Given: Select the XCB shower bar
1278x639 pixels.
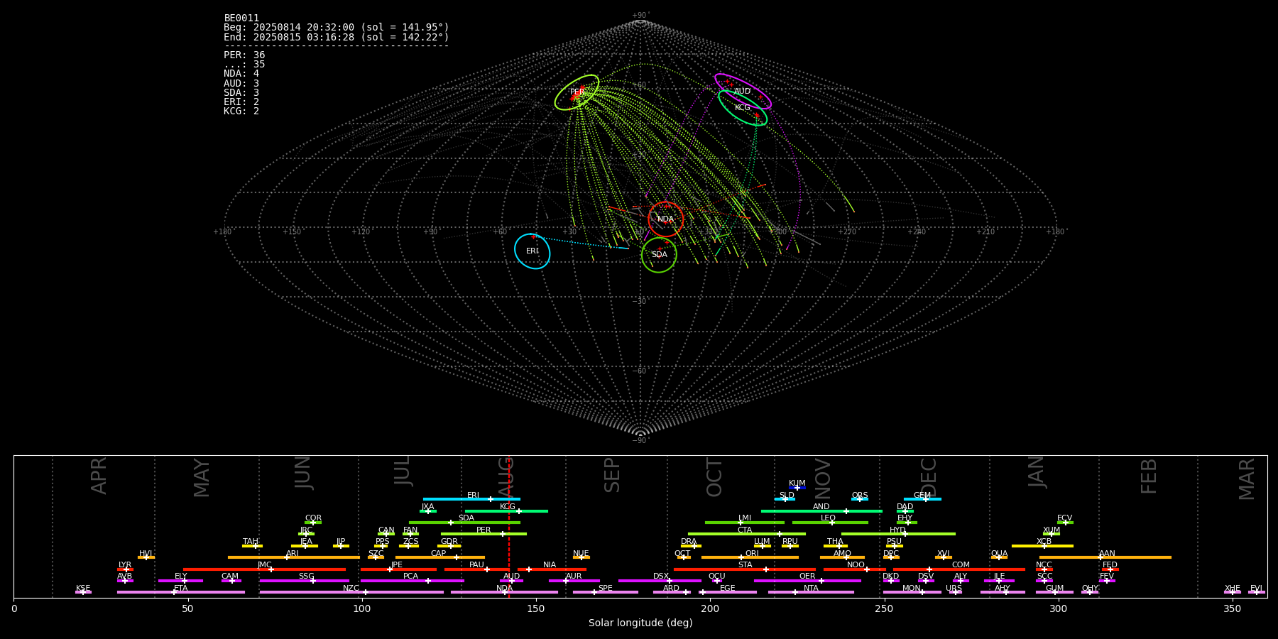Looking at the screenshot, I should [x=1043, y=545].
